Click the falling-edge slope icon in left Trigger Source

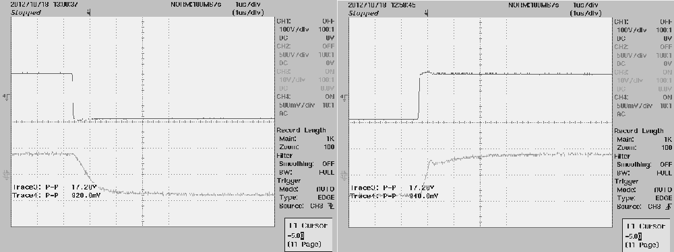point(330,206)
